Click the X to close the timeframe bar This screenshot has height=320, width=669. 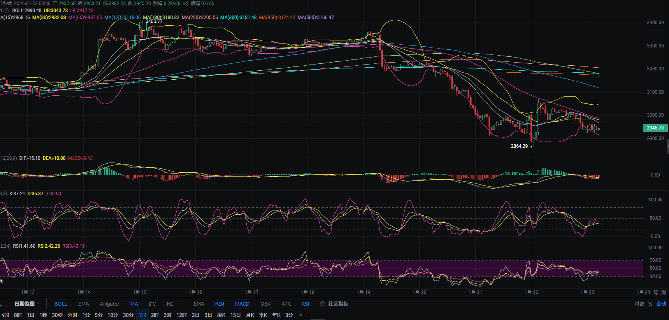click(x=301, y=315)
